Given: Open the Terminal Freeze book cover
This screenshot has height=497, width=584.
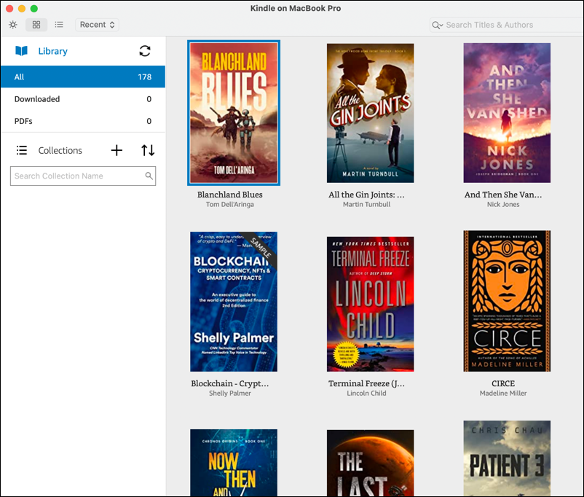Looking at the screenshot, I should [370, 304].
